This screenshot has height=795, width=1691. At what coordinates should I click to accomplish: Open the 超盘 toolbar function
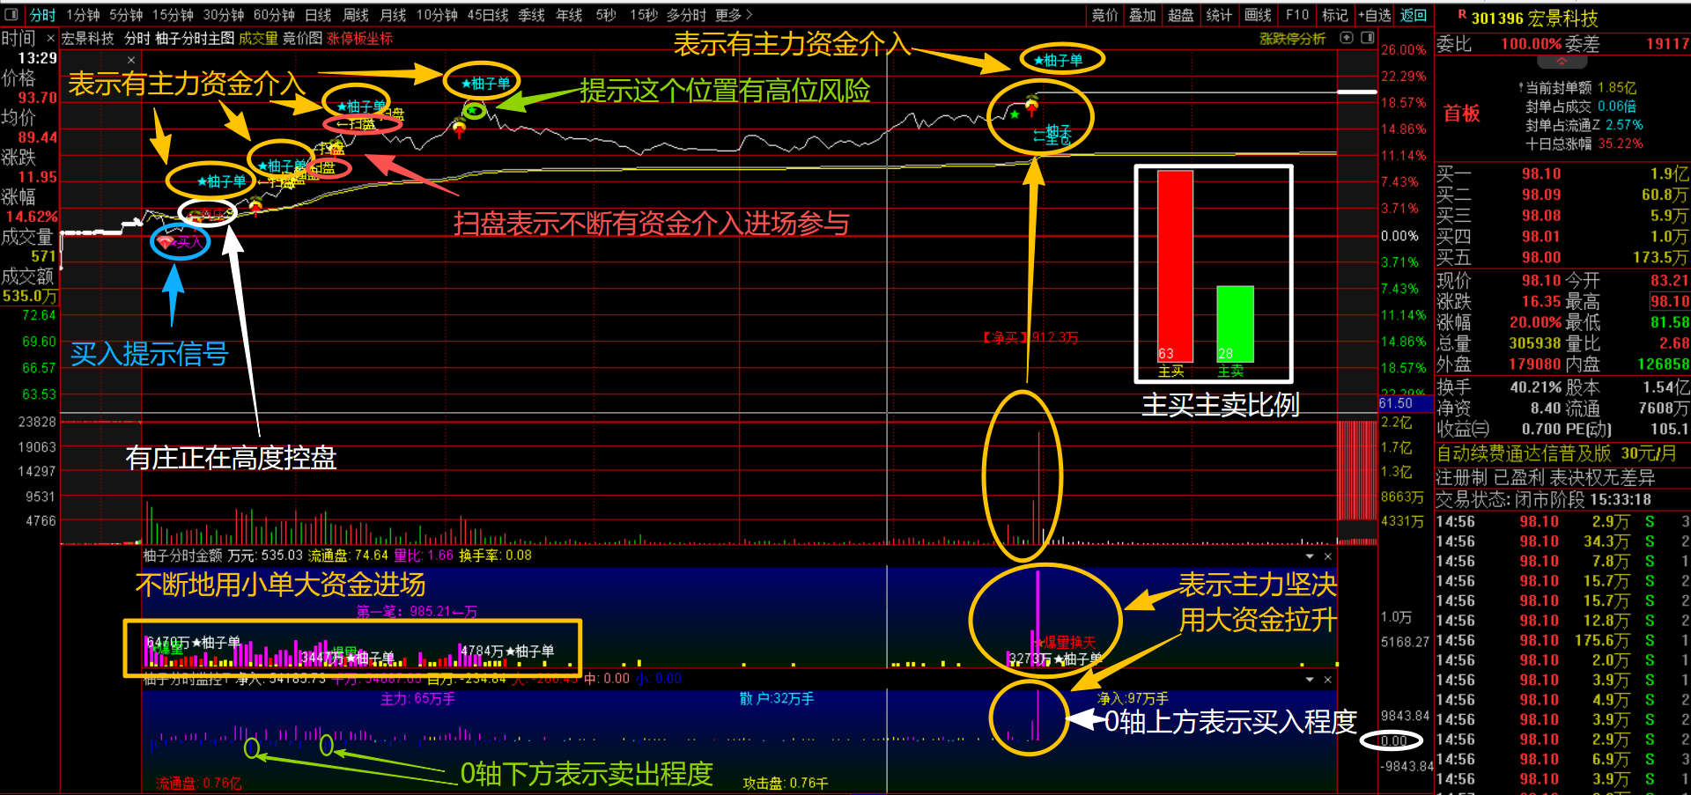point(1180,15)
